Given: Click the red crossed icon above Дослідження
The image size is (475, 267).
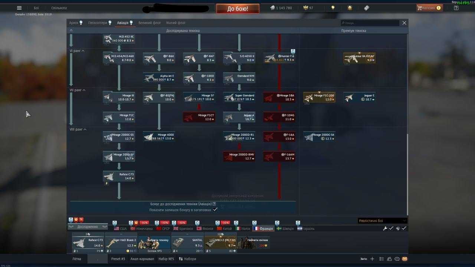Looking at the screenshot, I should click(81, 220).
